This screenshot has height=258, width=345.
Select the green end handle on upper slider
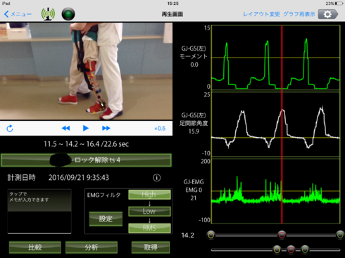pos(340,235)
